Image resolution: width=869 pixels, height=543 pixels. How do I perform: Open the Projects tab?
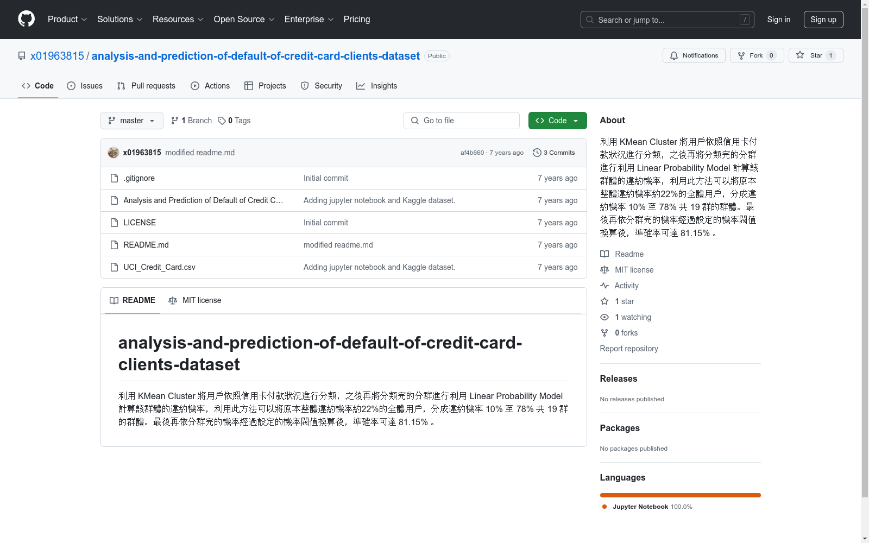pos(265,86)
